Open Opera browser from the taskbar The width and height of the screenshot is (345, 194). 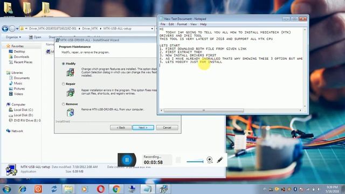(101, 189)
